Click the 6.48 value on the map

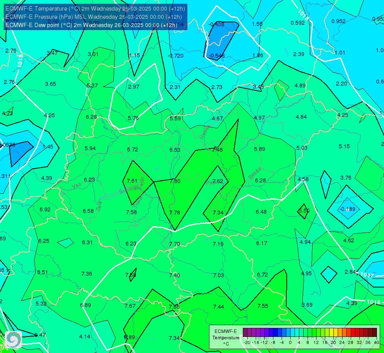pos(261,212)
